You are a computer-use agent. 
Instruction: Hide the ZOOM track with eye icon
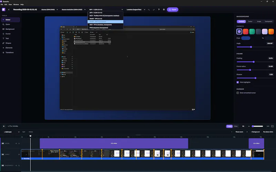(x=16, y=143)
